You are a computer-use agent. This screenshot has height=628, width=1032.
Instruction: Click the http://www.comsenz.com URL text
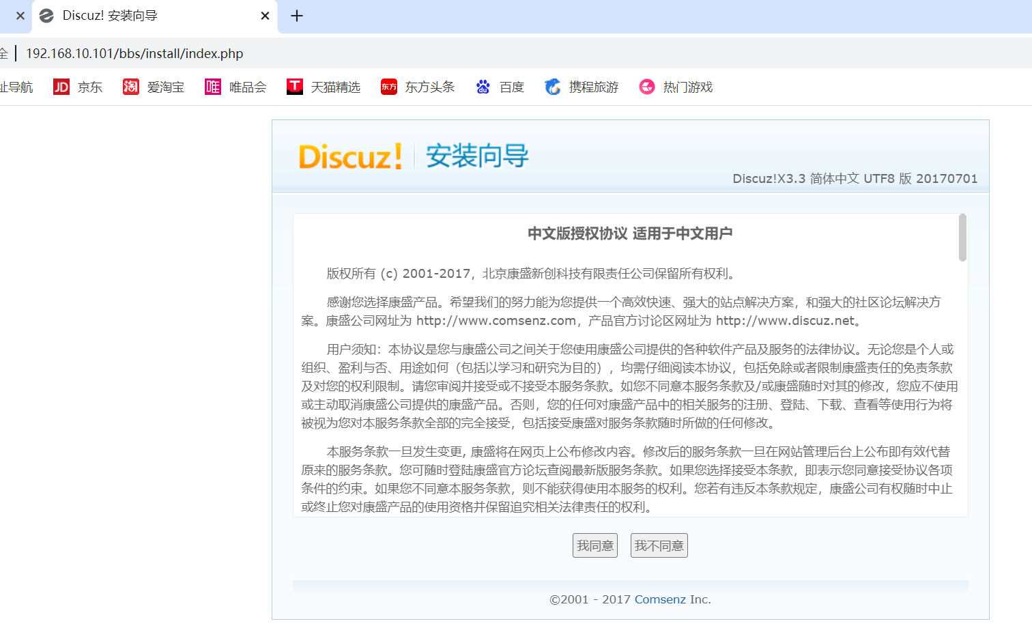496,321
